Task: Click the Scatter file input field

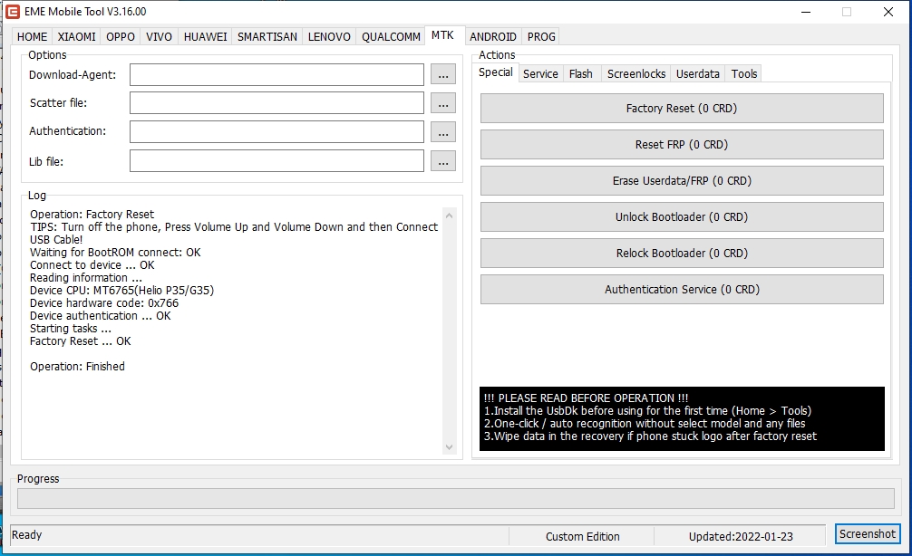Action: 277,103
